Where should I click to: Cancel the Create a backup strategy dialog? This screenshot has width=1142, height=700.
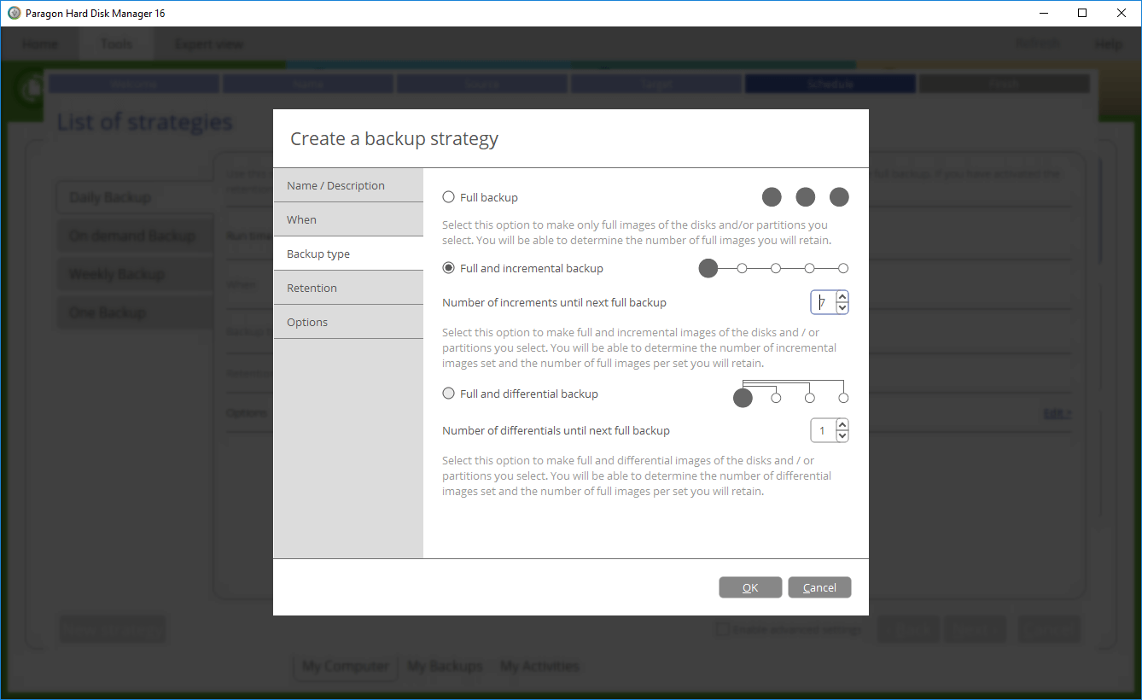pos(819,587)
